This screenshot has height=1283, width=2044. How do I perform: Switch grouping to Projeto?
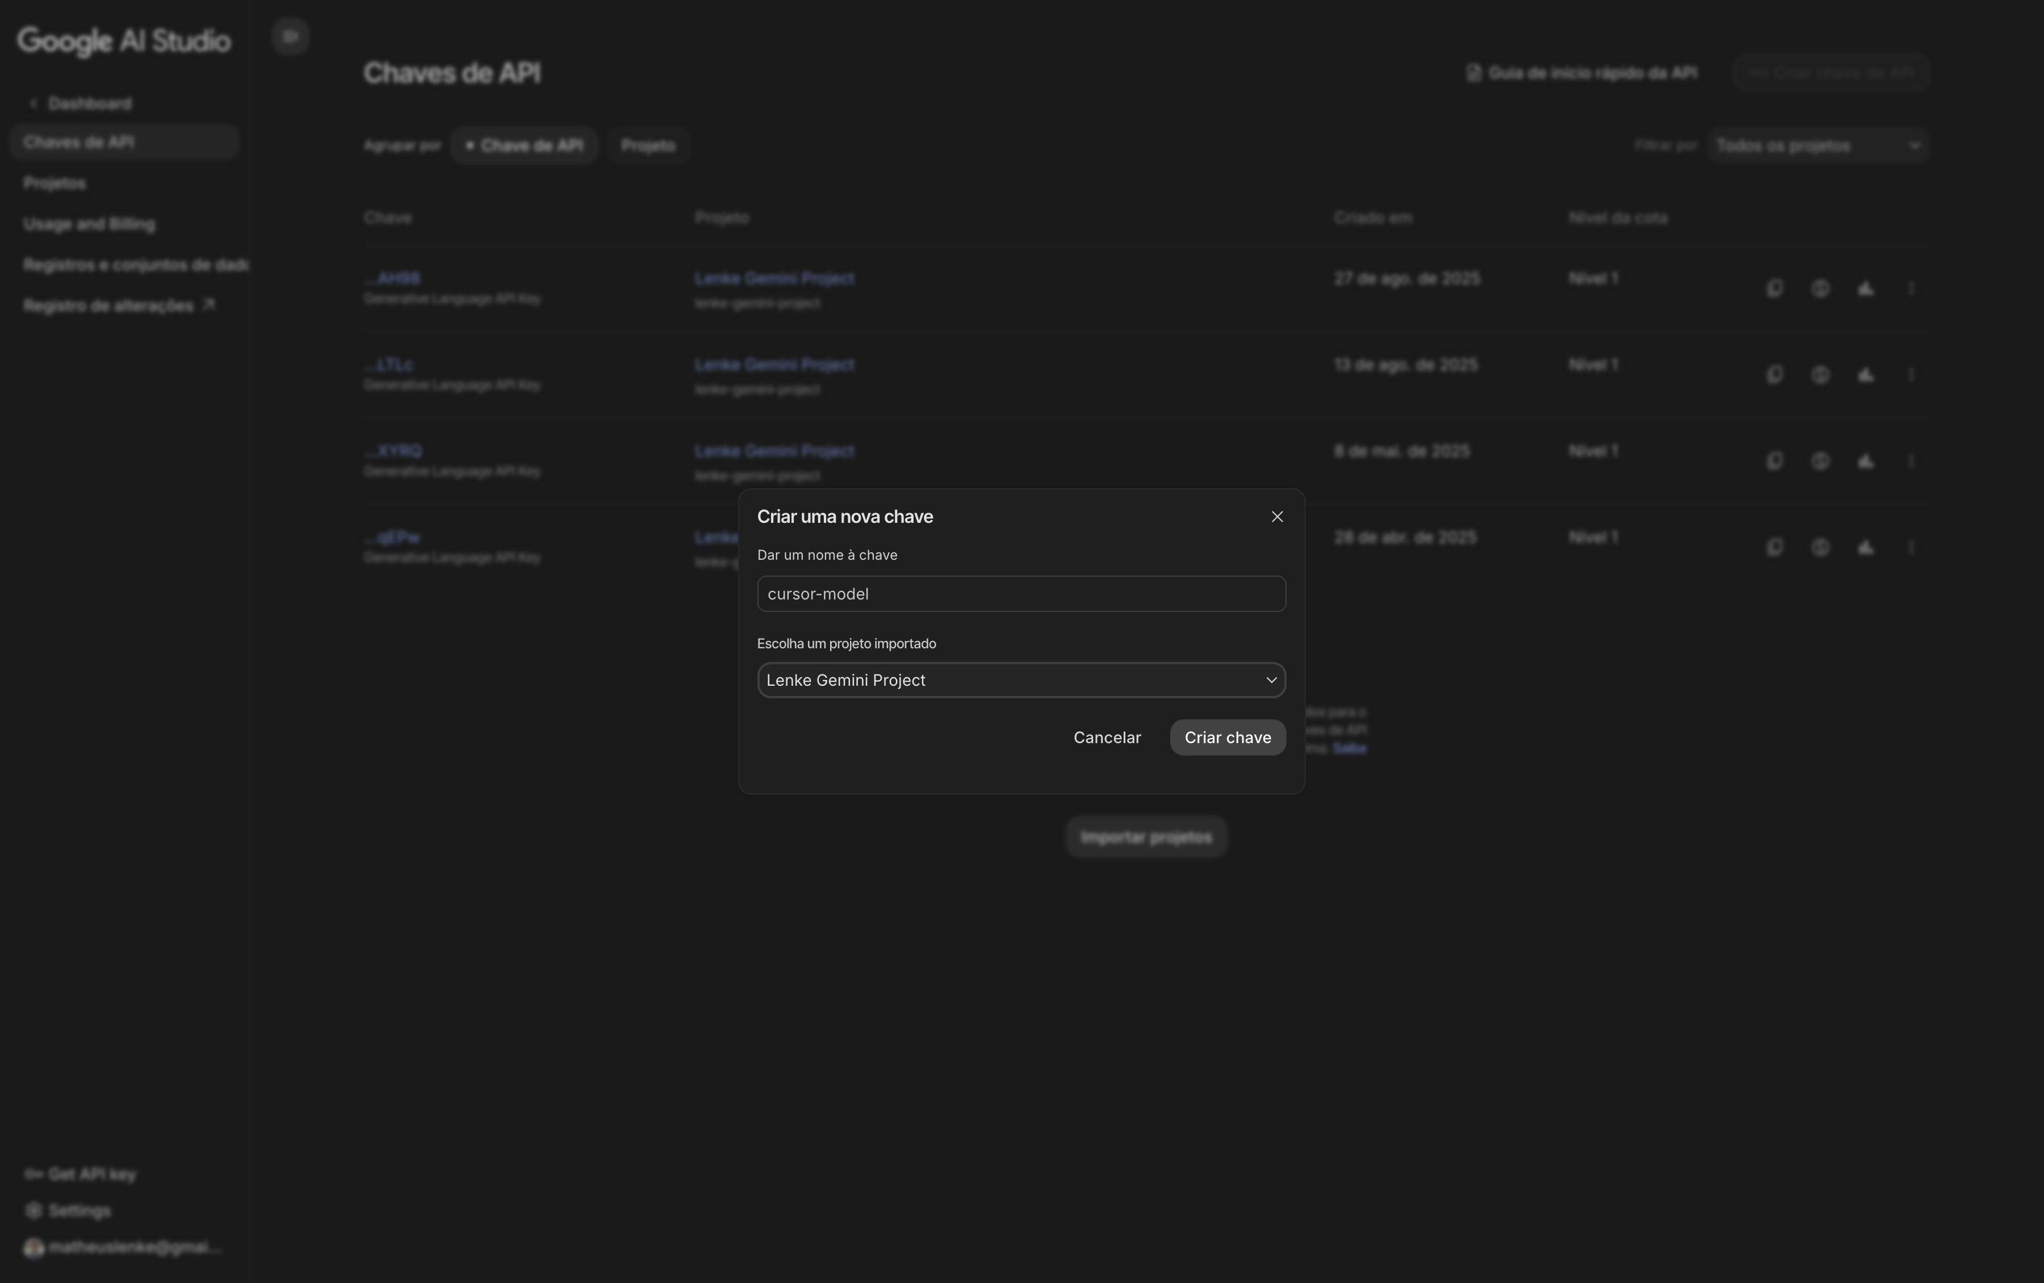click(647, 144)
